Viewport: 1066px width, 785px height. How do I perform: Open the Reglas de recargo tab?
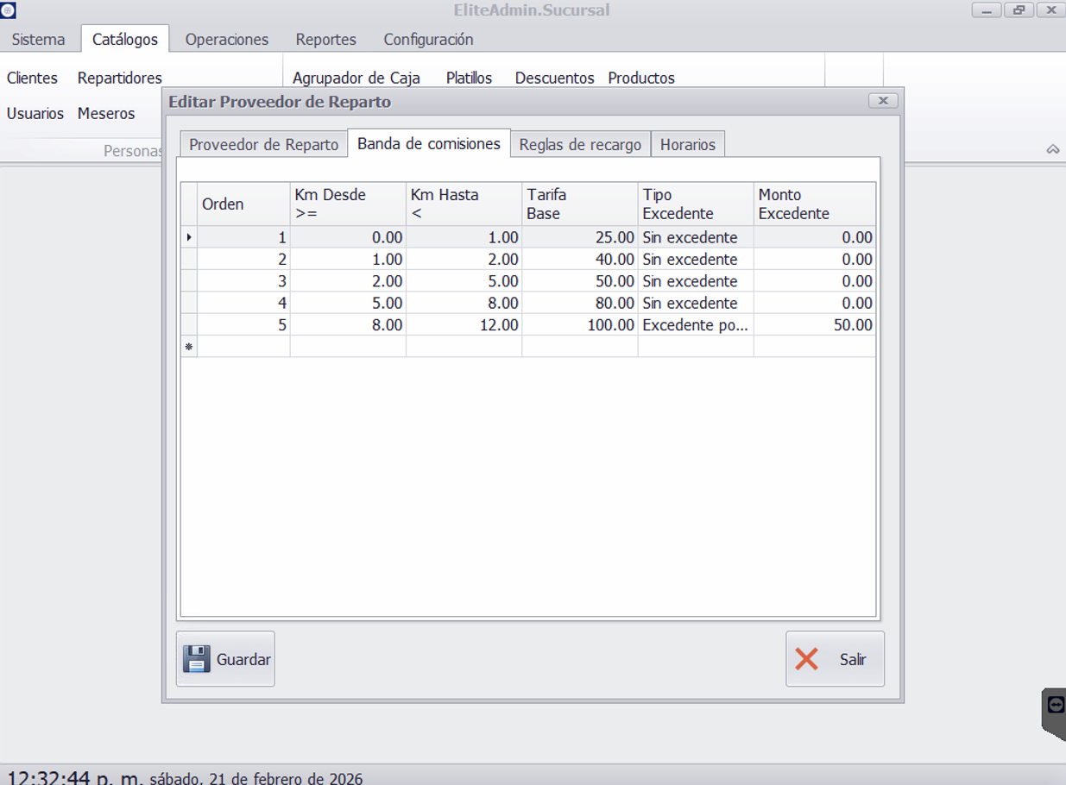click(x=580, y=145)
